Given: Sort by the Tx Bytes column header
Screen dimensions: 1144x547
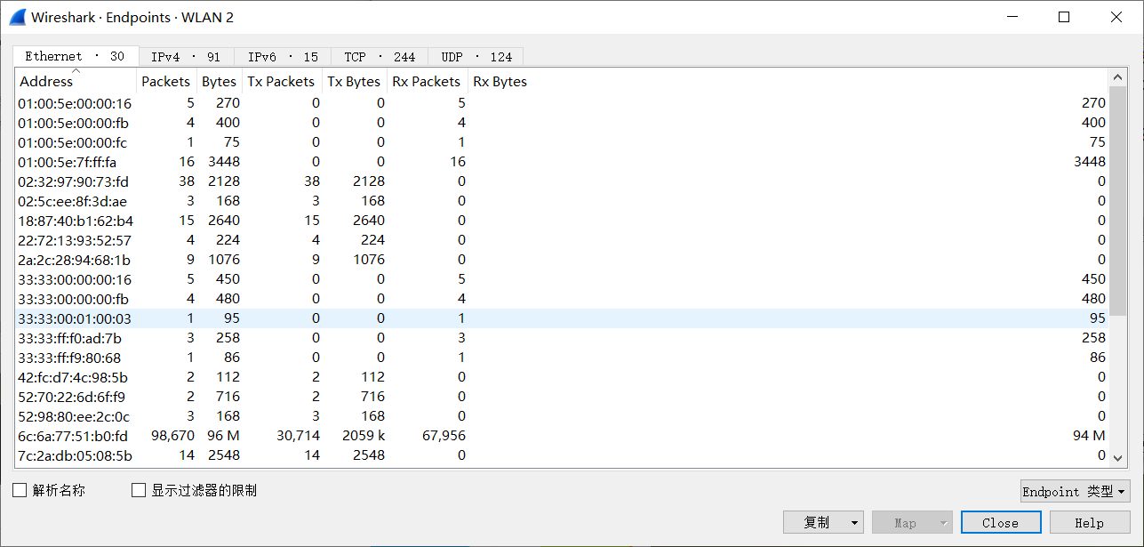Looking at the screenshot, I should [x=354, y=82].
